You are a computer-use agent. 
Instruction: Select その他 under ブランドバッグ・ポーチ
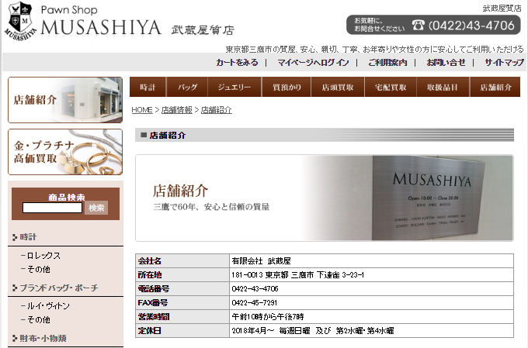point(38,320)
